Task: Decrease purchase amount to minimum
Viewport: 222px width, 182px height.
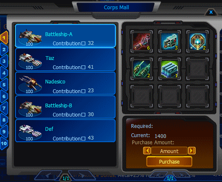Action: pyautogui.click(x=147, y=151)
